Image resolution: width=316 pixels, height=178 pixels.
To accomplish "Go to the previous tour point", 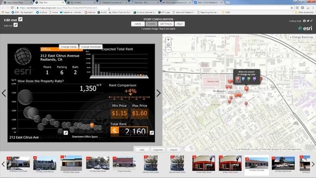I will point(4,93).
